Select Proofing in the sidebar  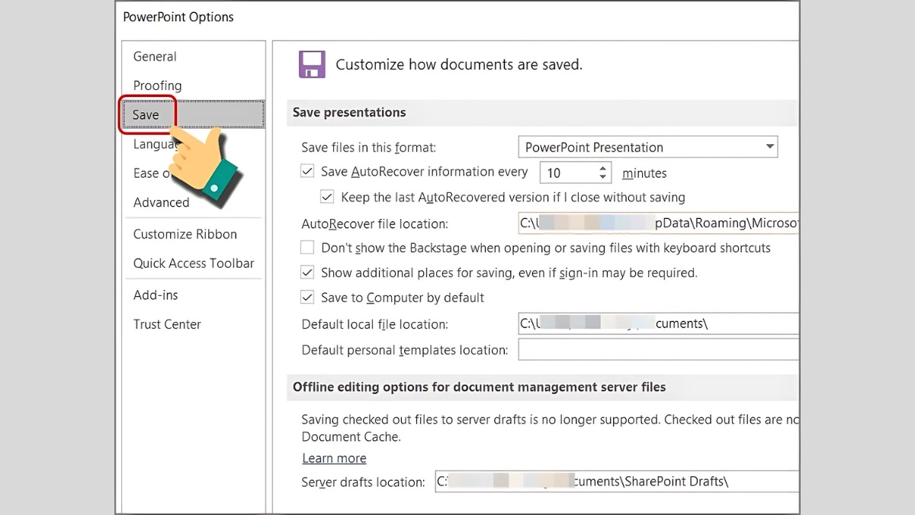157,85
